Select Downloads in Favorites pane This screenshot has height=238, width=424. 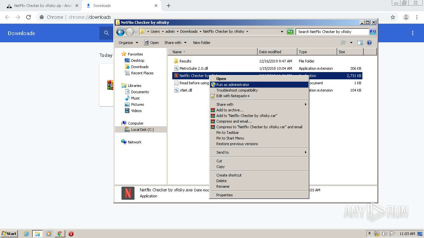pos(139,67)
